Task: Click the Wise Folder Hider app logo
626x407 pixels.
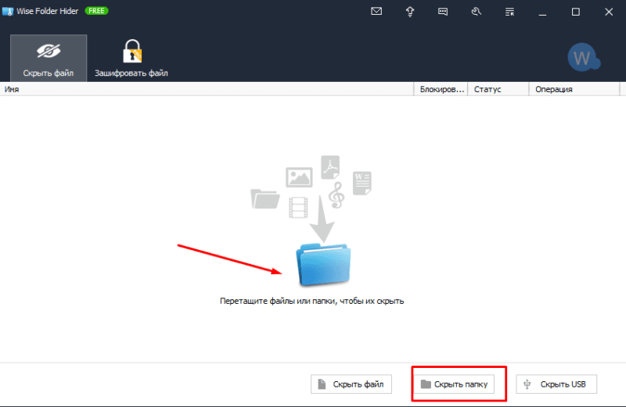Action: click(8, 11)
